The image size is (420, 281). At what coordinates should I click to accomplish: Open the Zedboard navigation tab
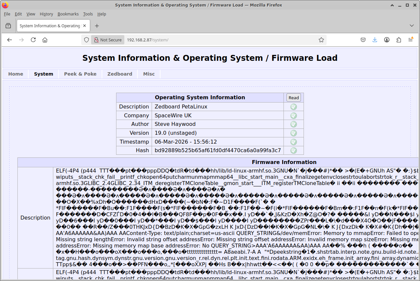coord(120,74)
